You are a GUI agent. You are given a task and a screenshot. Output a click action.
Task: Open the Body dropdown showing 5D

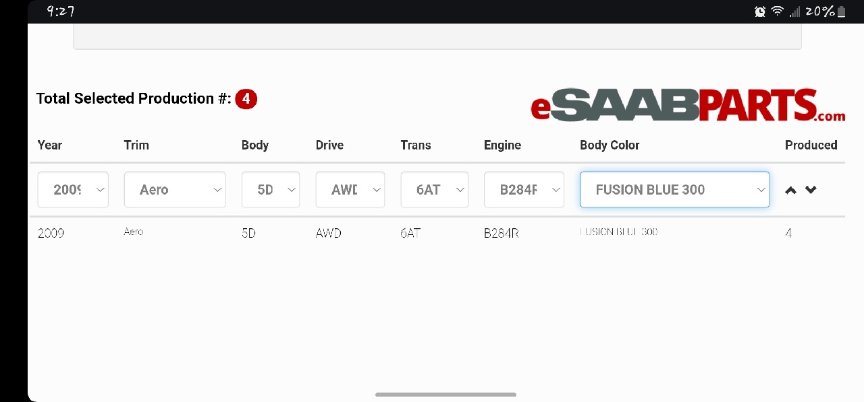tap(271, 190)
